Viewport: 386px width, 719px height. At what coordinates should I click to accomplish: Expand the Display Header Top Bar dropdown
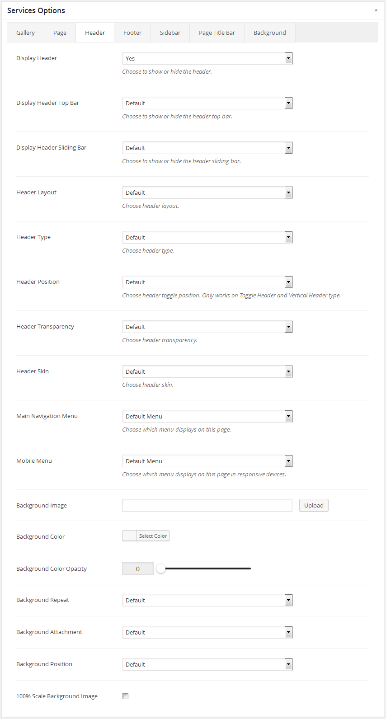pos(207,103)
